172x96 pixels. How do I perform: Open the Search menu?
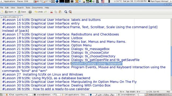click(x=20, y=8)
